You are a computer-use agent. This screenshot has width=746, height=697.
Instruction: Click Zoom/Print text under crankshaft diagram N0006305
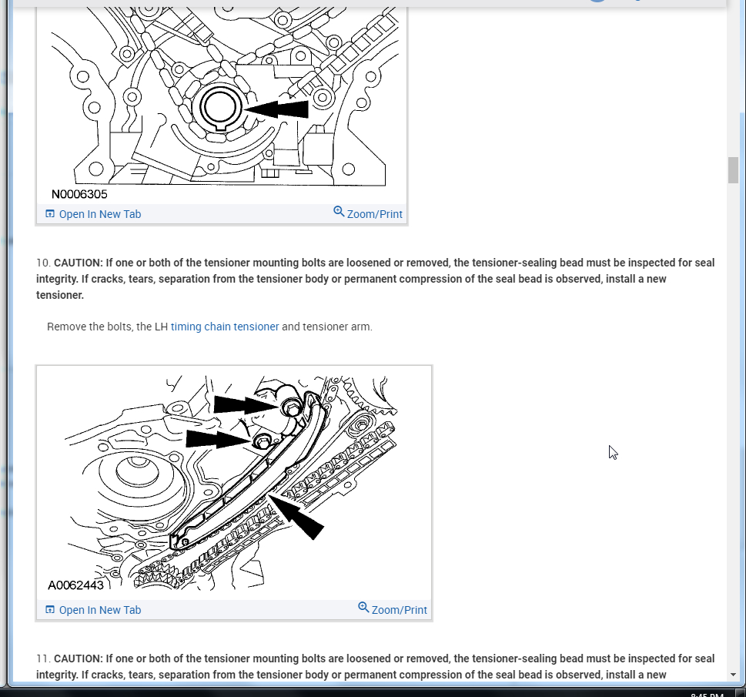point(375,214)
